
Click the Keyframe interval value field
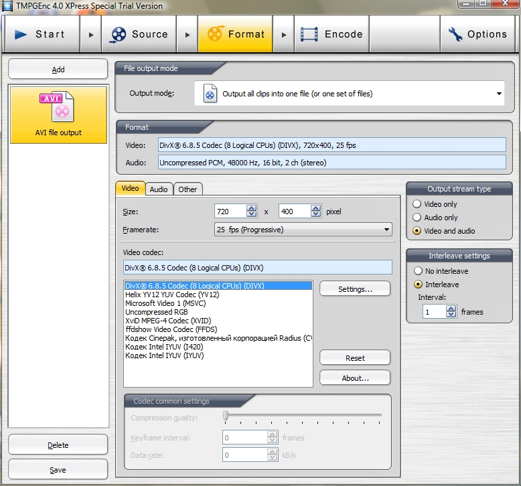coord(245,437)
